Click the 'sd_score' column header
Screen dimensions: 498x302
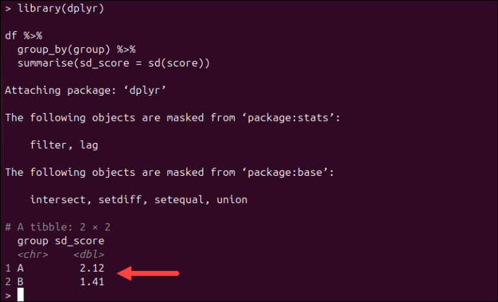79,241
